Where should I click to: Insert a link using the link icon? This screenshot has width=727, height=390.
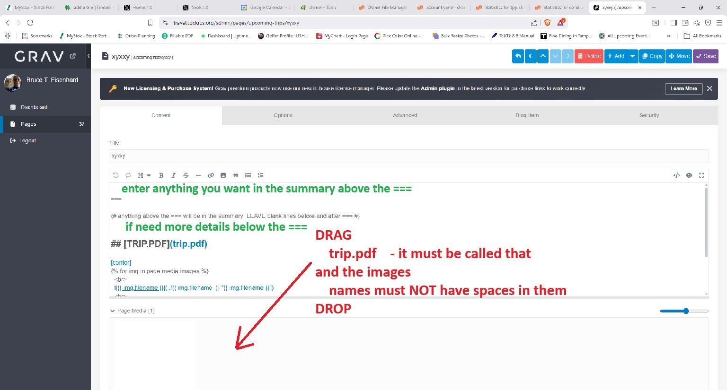click(x=211, y=175)
